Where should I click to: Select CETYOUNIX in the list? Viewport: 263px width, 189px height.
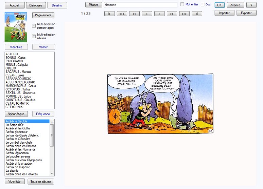click(14, 107)
